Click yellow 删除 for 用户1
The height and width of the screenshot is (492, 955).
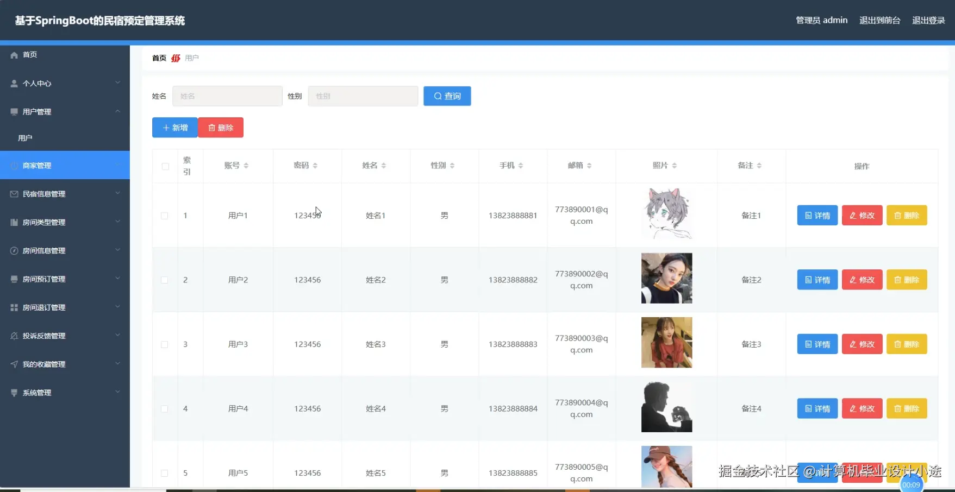click(x=907, y=216)
